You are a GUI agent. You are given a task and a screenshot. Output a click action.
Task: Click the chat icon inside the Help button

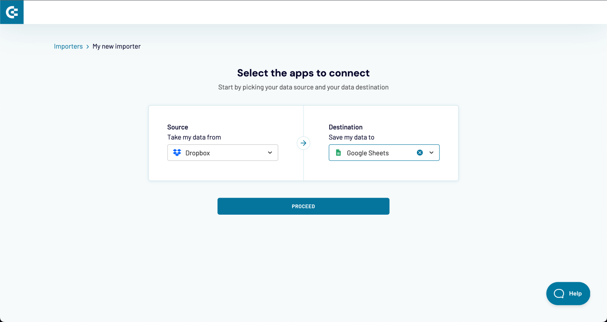click(x=560, y=293)
